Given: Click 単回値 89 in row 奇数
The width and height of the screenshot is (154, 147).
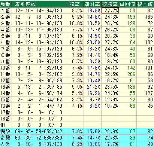Looking at the screenshot, I should [x=128, y=138].
